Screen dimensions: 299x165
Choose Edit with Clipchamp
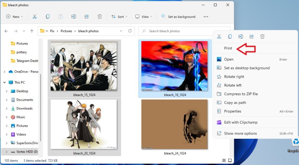pyautogui.click(x=255, y=122)
